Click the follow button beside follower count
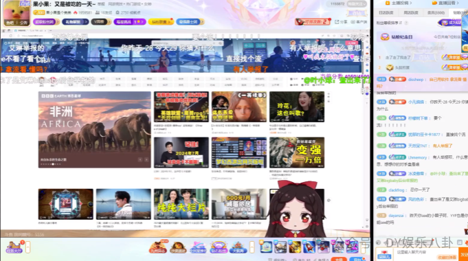This screenshot has height=261, width=468. (x=357, y=4)
